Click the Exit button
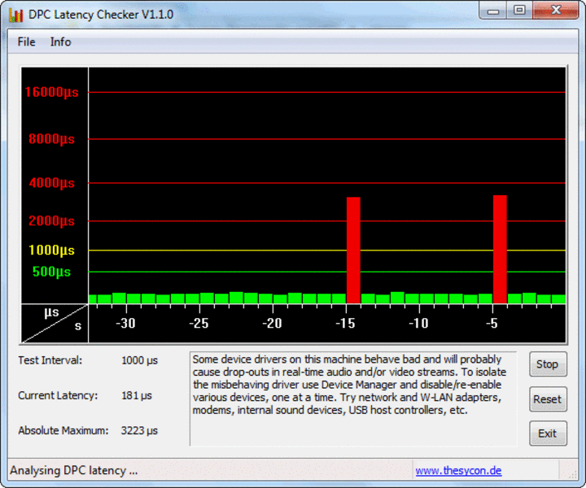 (x=548, y=434)
